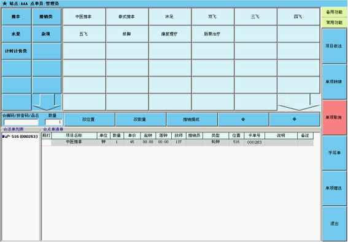The height and width of the screenshot is (242, 348).
Task: Focus the 编码/拼音码/品名 input field
Action: click(x=21, y=122)
